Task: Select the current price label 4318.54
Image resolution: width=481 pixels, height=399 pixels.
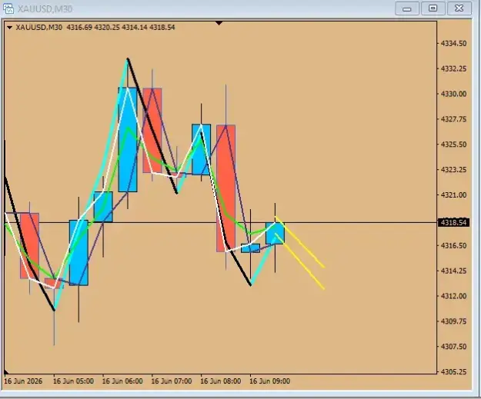Action: tap(453, 222)
